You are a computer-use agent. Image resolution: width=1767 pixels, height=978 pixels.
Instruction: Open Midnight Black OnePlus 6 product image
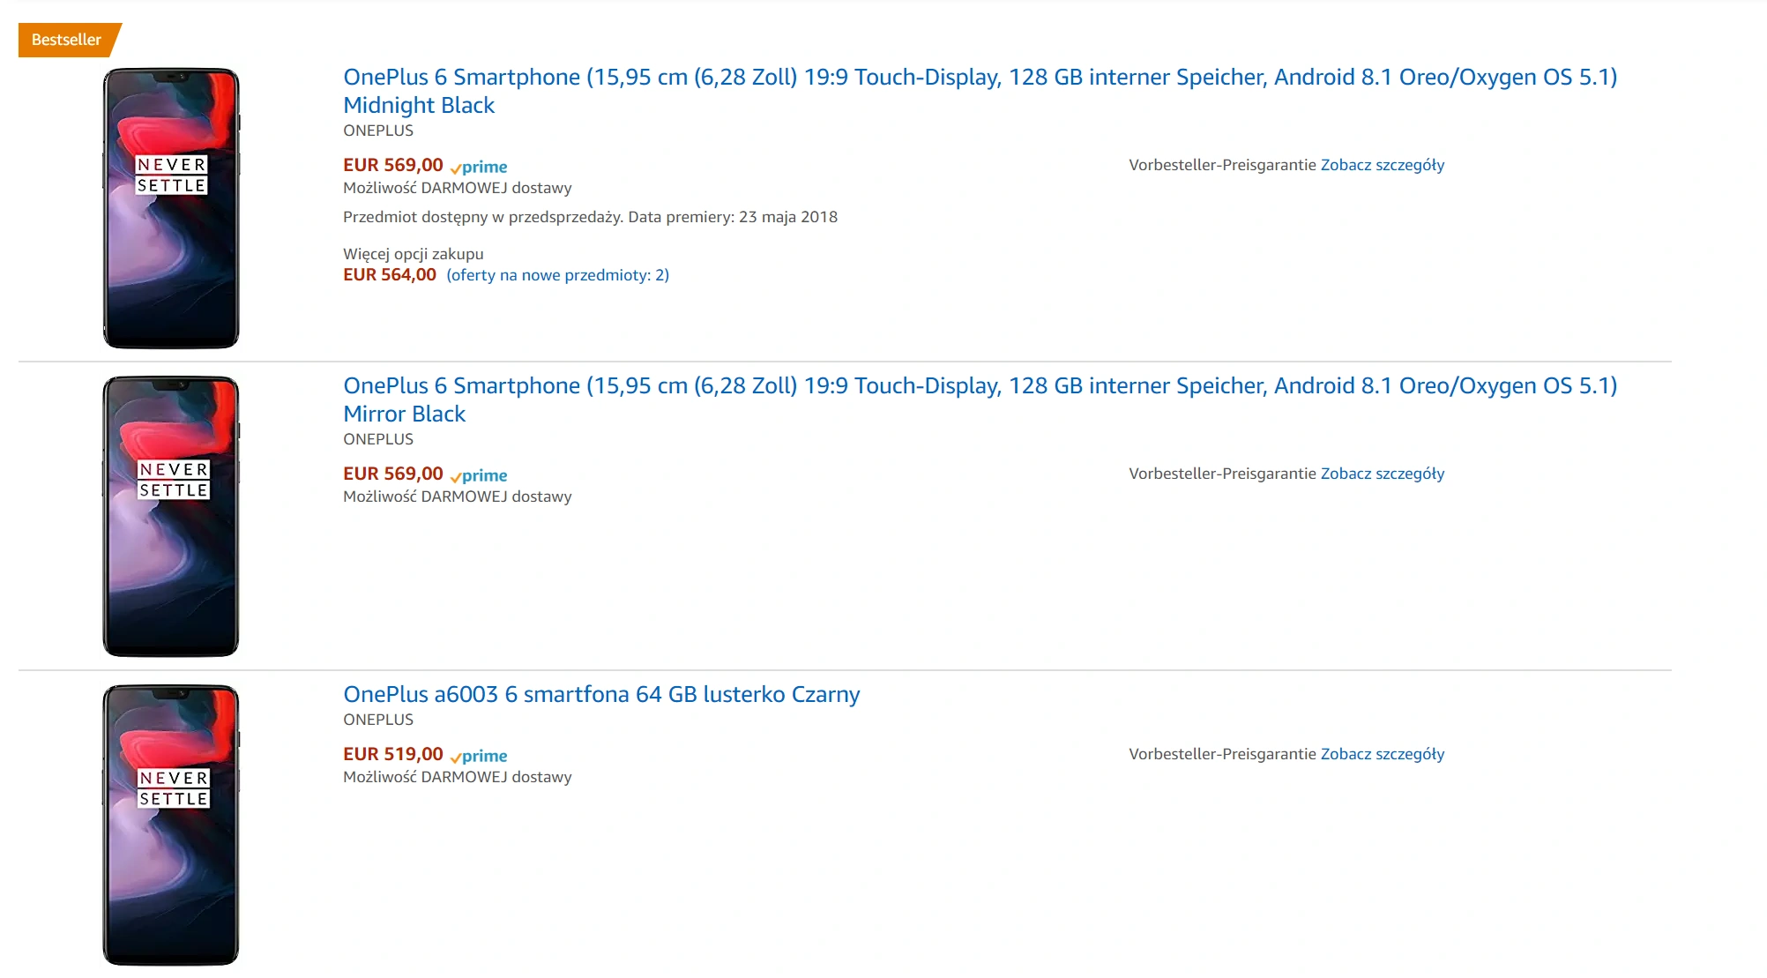(x=171, y=208)
